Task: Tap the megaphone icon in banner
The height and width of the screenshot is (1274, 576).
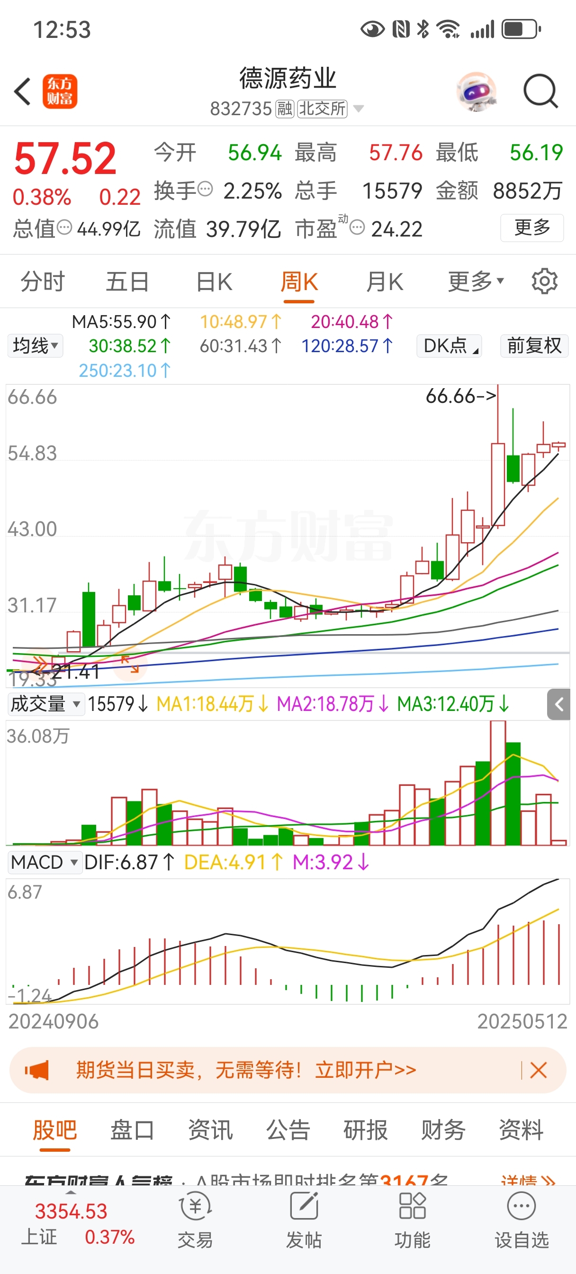Action: tap(37, 1070)
